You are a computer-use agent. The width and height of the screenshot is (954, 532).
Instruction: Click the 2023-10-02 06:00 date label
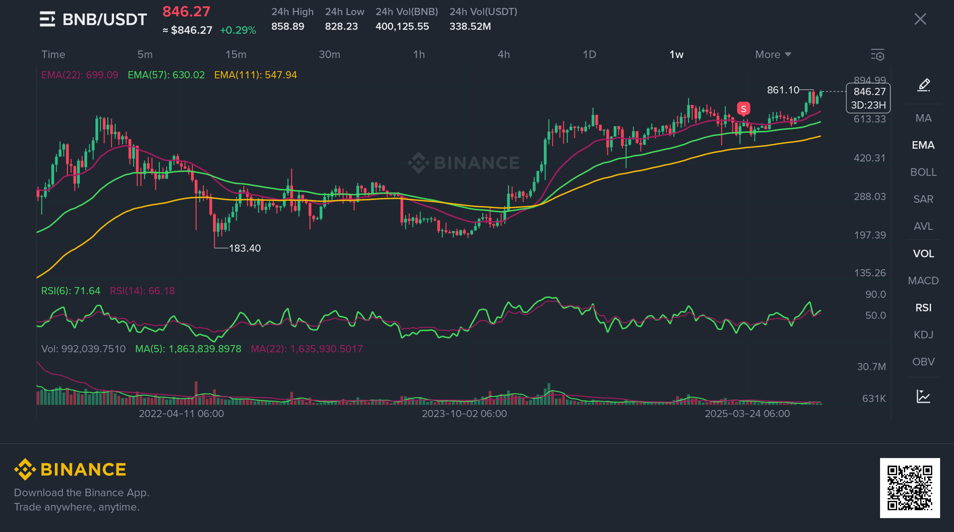pyautogui.click(x=464, y=414)
